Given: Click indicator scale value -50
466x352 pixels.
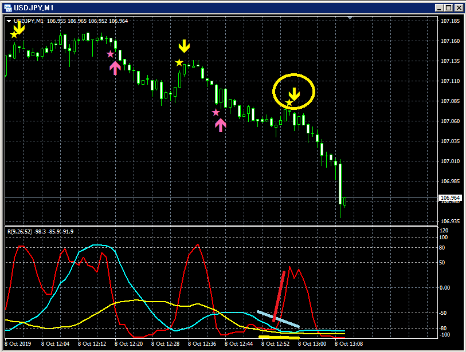Looking at the screenshot, I should coord(443,313).
